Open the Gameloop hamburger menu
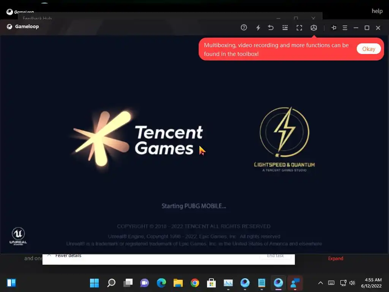 (x=345, y=27)
